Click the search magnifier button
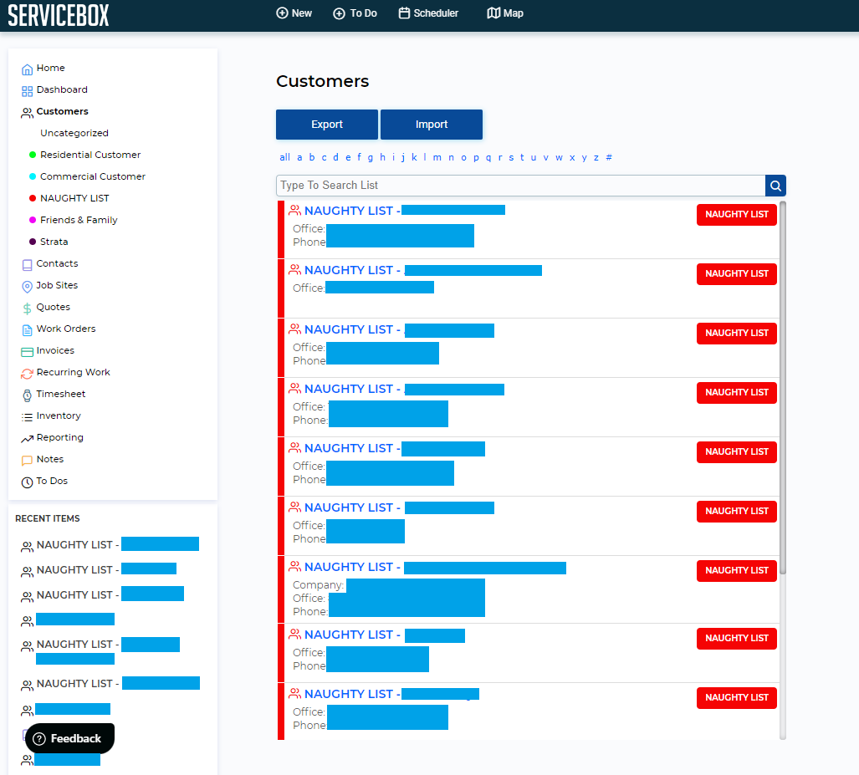859x775 pixels. coord(775,186)
